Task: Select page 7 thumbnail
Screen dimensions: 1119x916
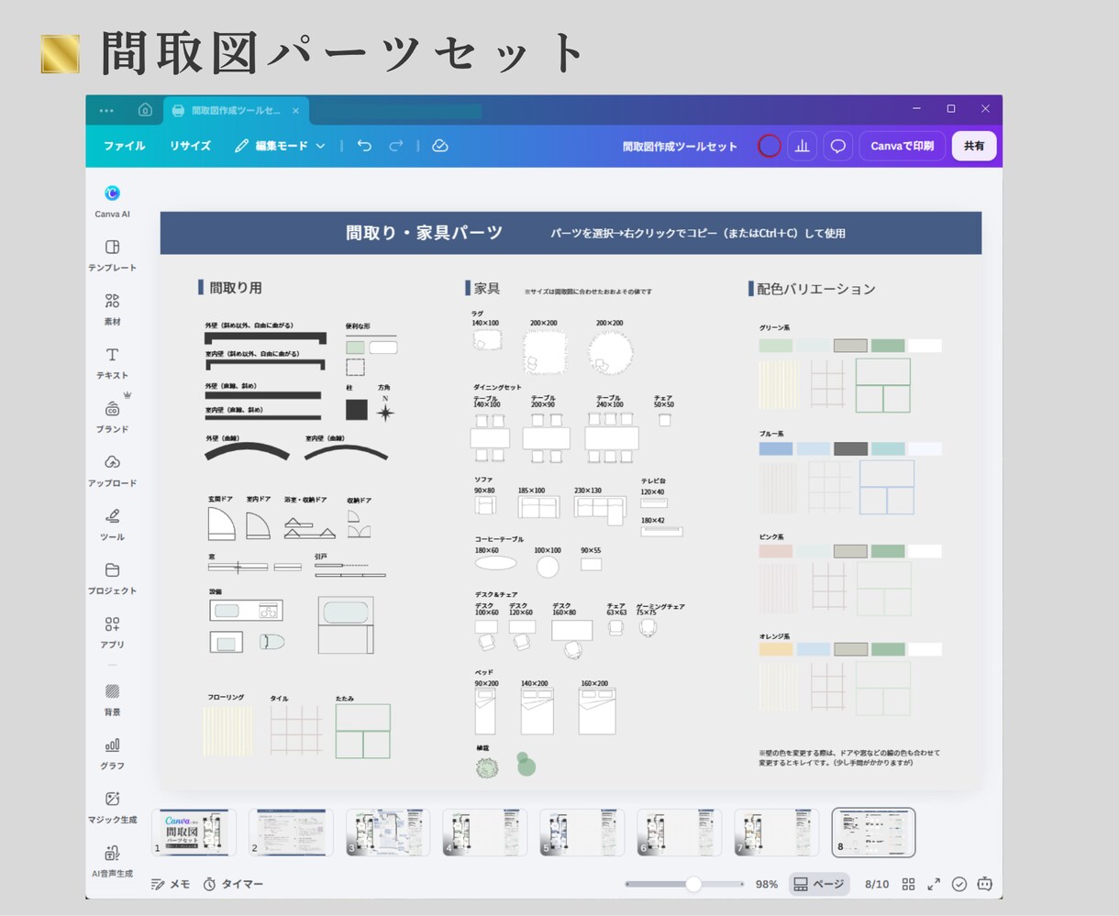Action: (x=777, y=833)
